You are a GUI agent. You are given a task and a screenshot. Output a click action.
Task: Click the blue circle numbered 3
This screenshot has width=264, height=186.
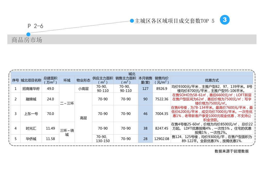(x=225, y=20)
